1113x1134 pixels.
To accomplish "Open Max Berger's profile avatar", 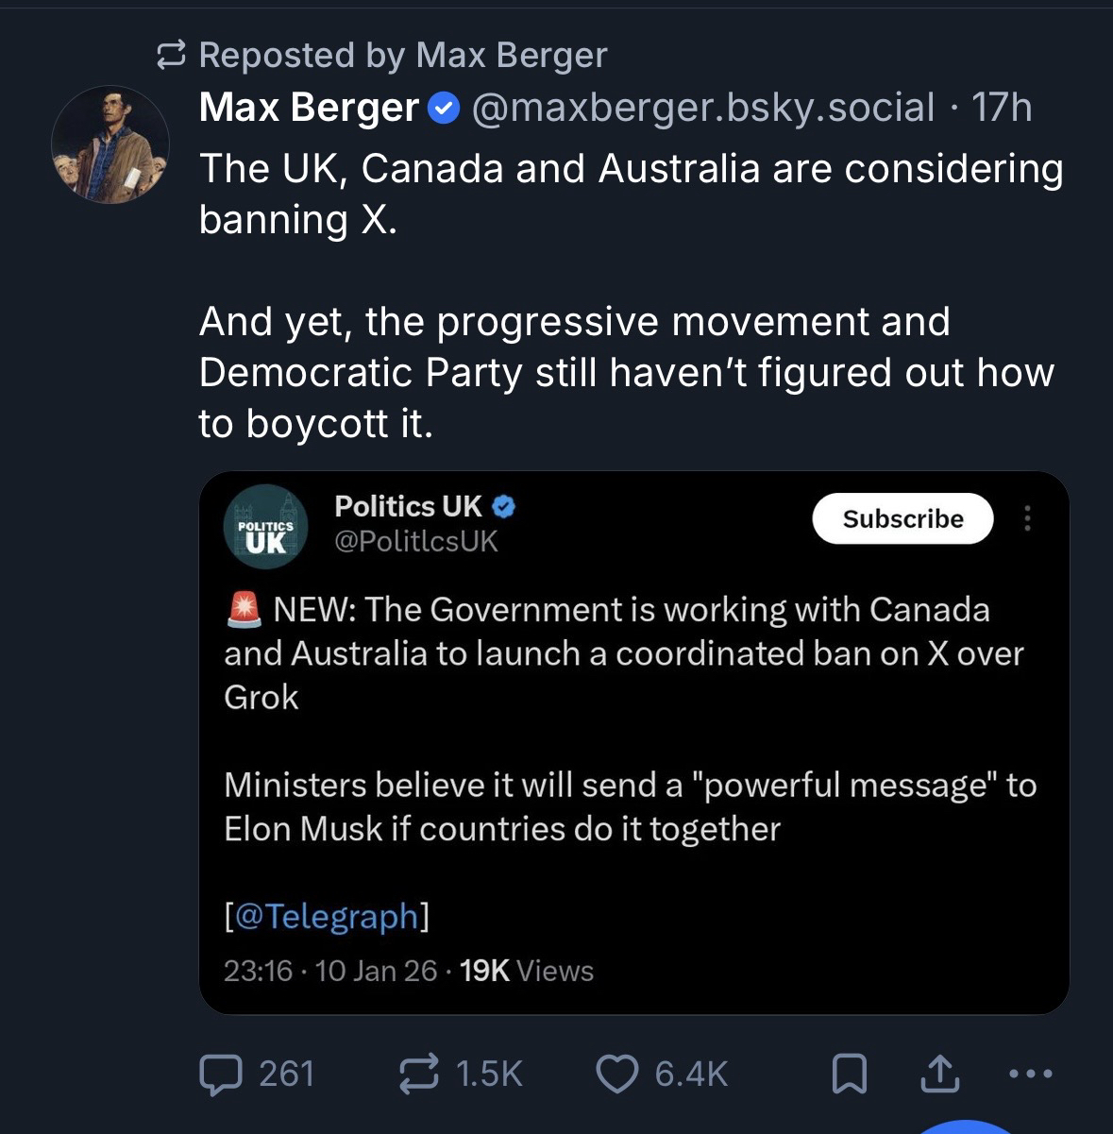I will [x=110, y=144].
